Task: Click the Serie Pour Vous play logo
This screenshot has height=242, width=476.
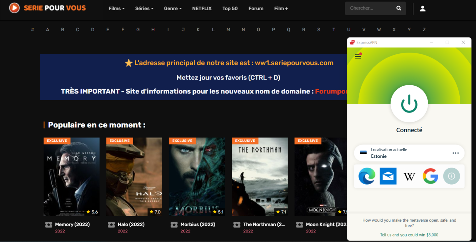Action: coord(14,8)
